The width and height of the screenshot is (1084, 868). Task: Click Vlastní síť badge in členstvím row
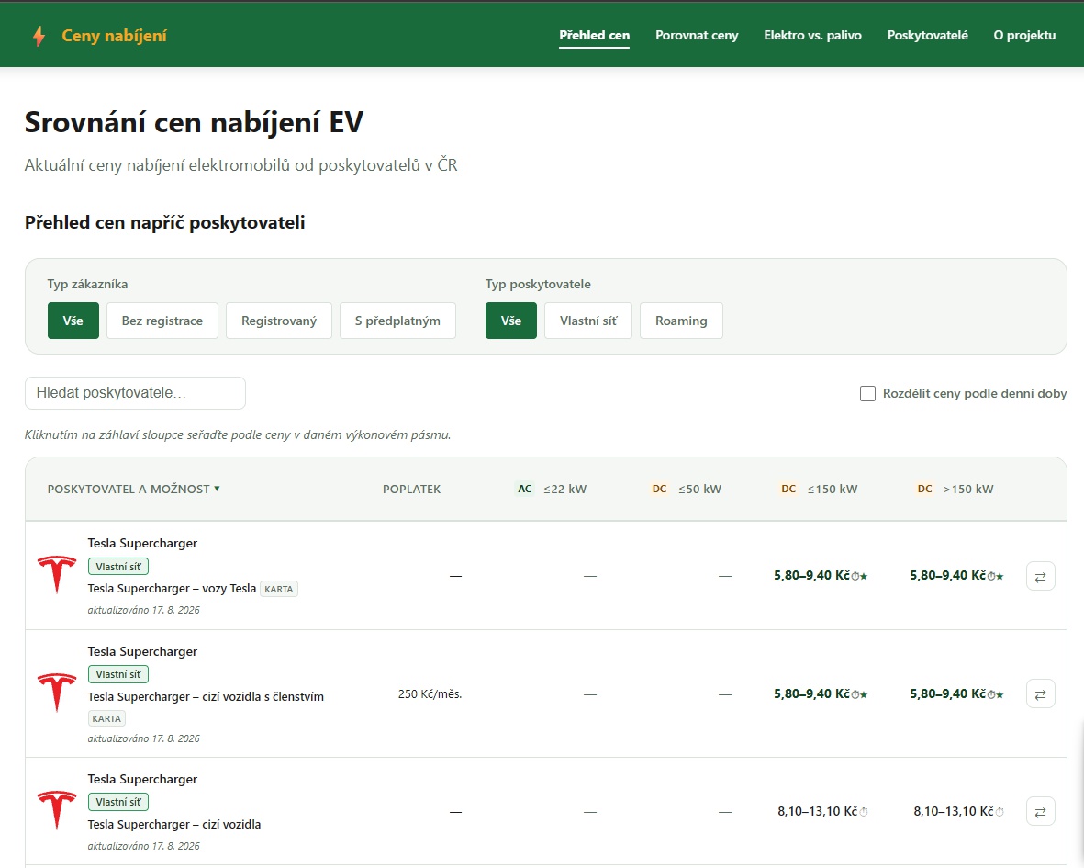118,674
